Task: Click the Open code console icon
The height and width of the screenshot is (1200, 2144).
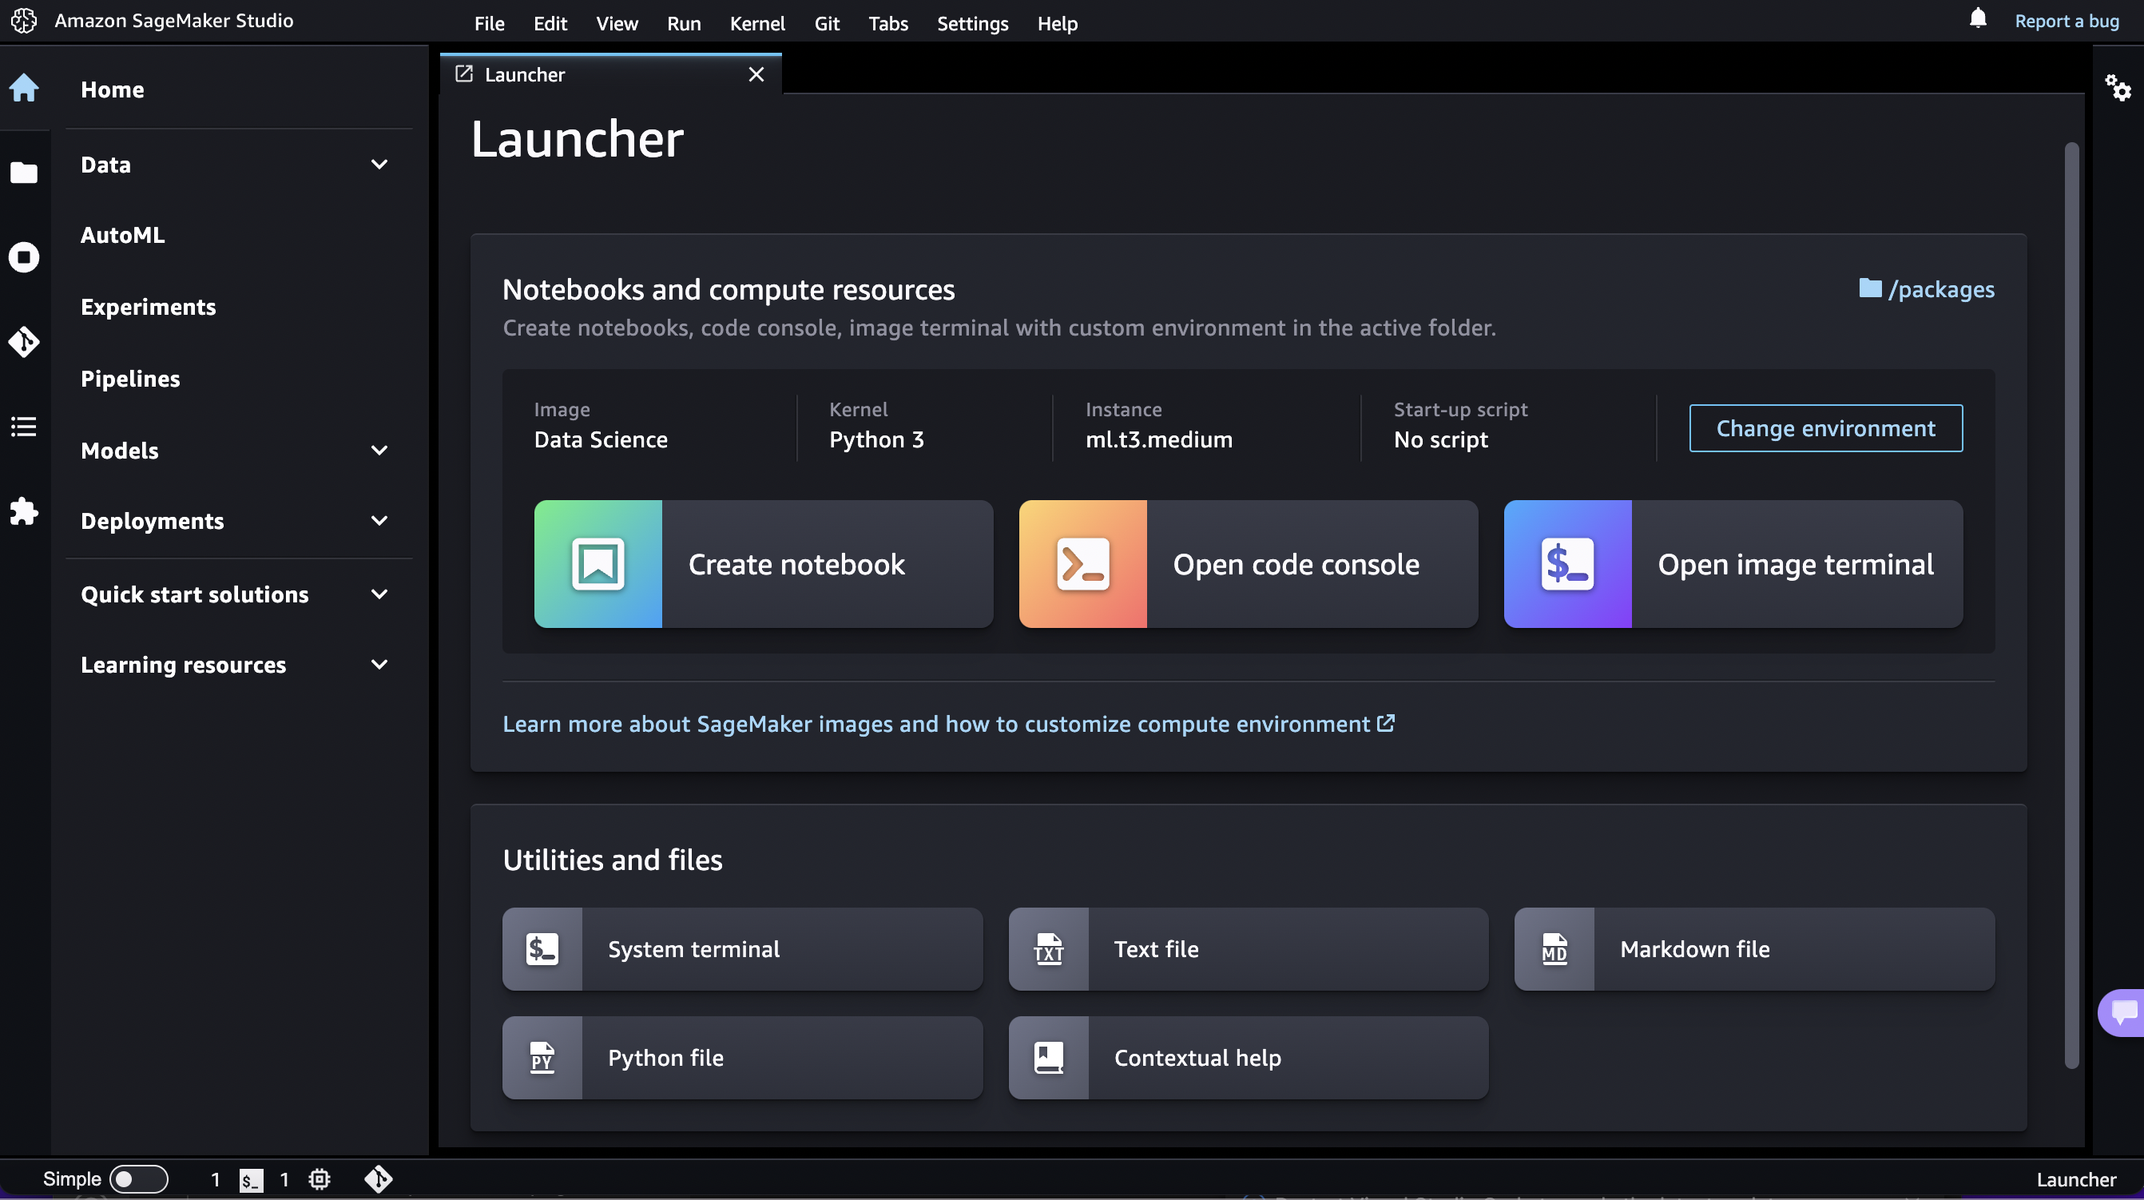Action: [1082, 562]
